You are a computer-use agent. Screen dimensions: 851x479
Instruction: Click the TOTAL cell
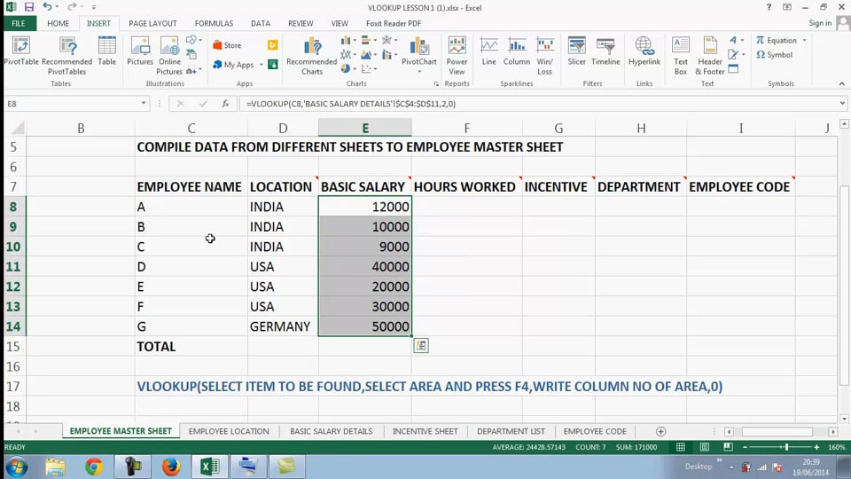point(191,347)
